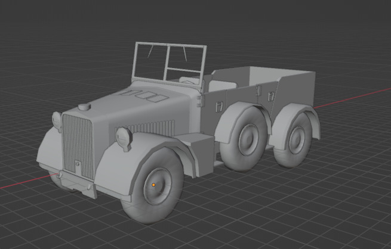This screenshot has height=249, width=391.
Task: Click the rear wheel of the vehicle
Action: pos(294,141)
